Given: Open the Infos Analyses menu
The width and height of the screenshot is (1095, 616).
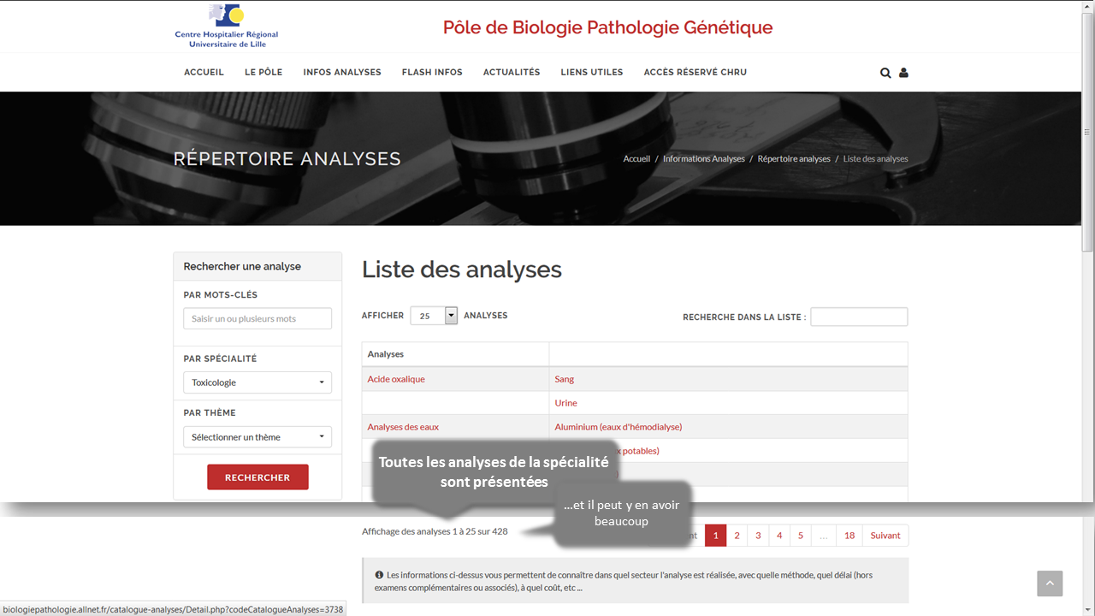Looking at the screenshot, I should click(x=341, y=73).
